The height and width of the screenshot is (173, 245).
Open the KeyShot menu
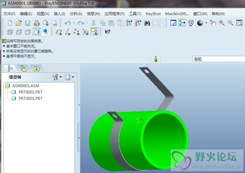(153, 14)
